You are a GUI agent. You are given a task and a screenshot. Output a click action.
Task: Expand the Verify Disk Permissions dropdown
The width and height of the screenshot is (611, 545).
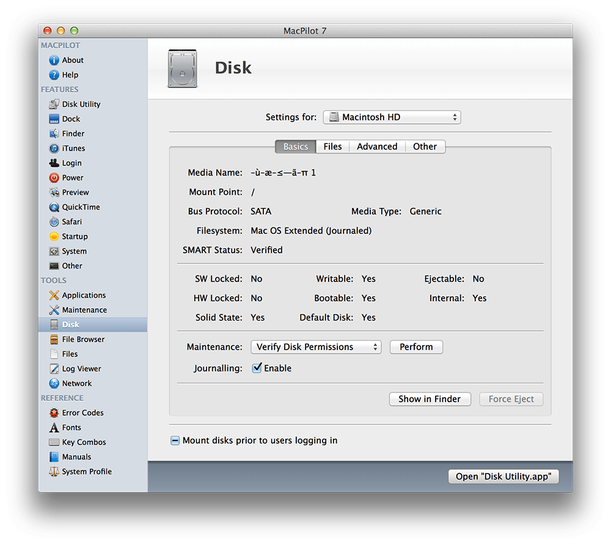click(x=316, y=347)
